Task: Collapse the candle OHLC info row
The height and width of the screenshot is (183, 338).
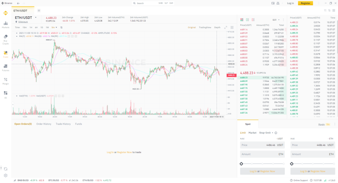Action: tap(17, 33)
